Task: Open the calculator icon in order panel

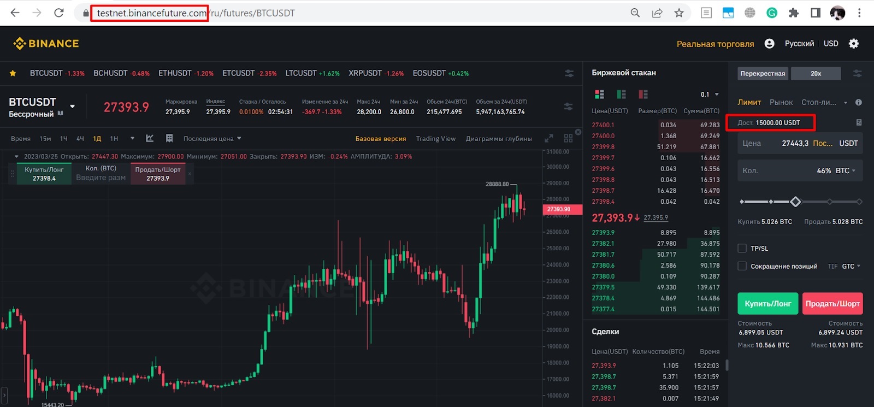Action: 858,122
